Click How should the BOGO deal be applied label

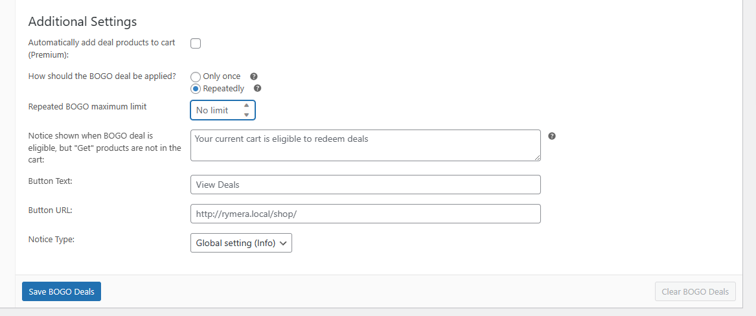pos(102,76)
